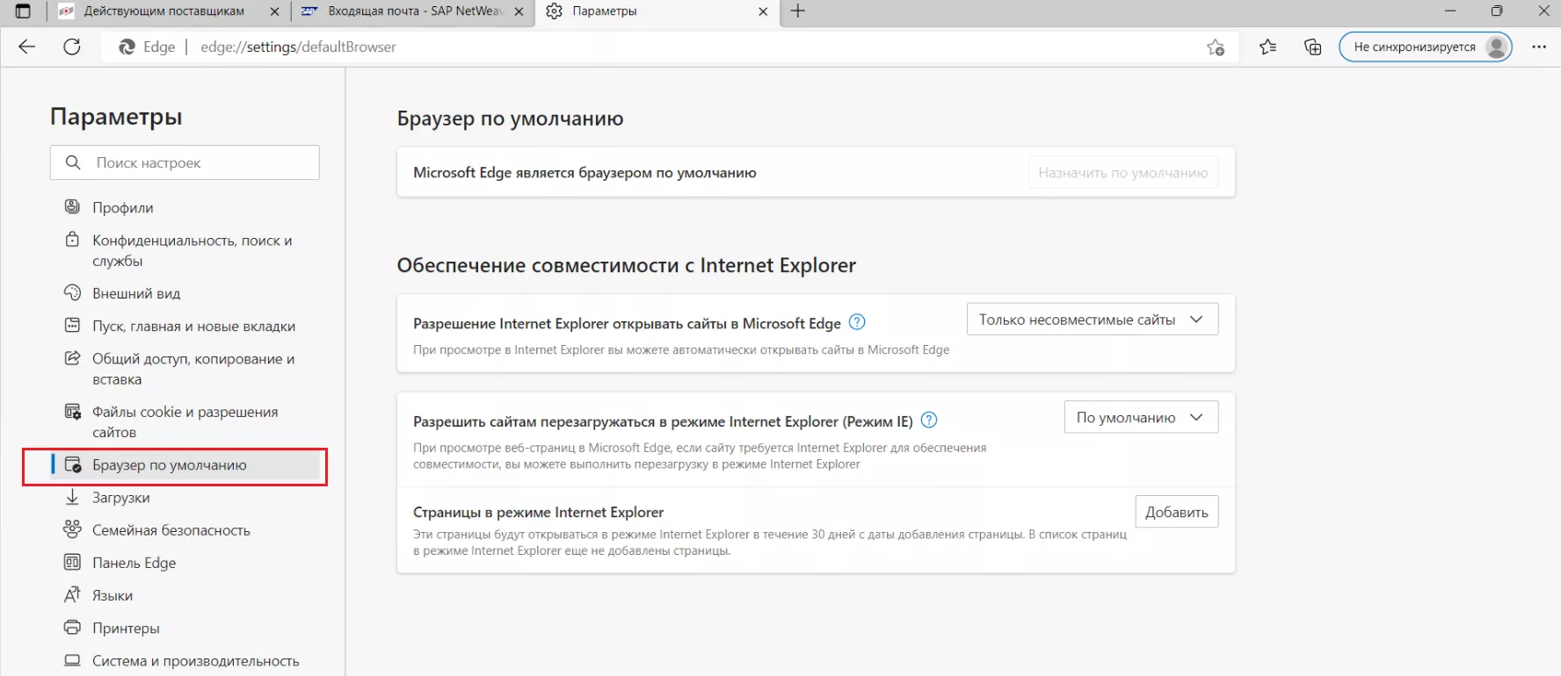Screen dimensions: 1561x676
Task: Open Панель Edge settings section
Action: 185,563
